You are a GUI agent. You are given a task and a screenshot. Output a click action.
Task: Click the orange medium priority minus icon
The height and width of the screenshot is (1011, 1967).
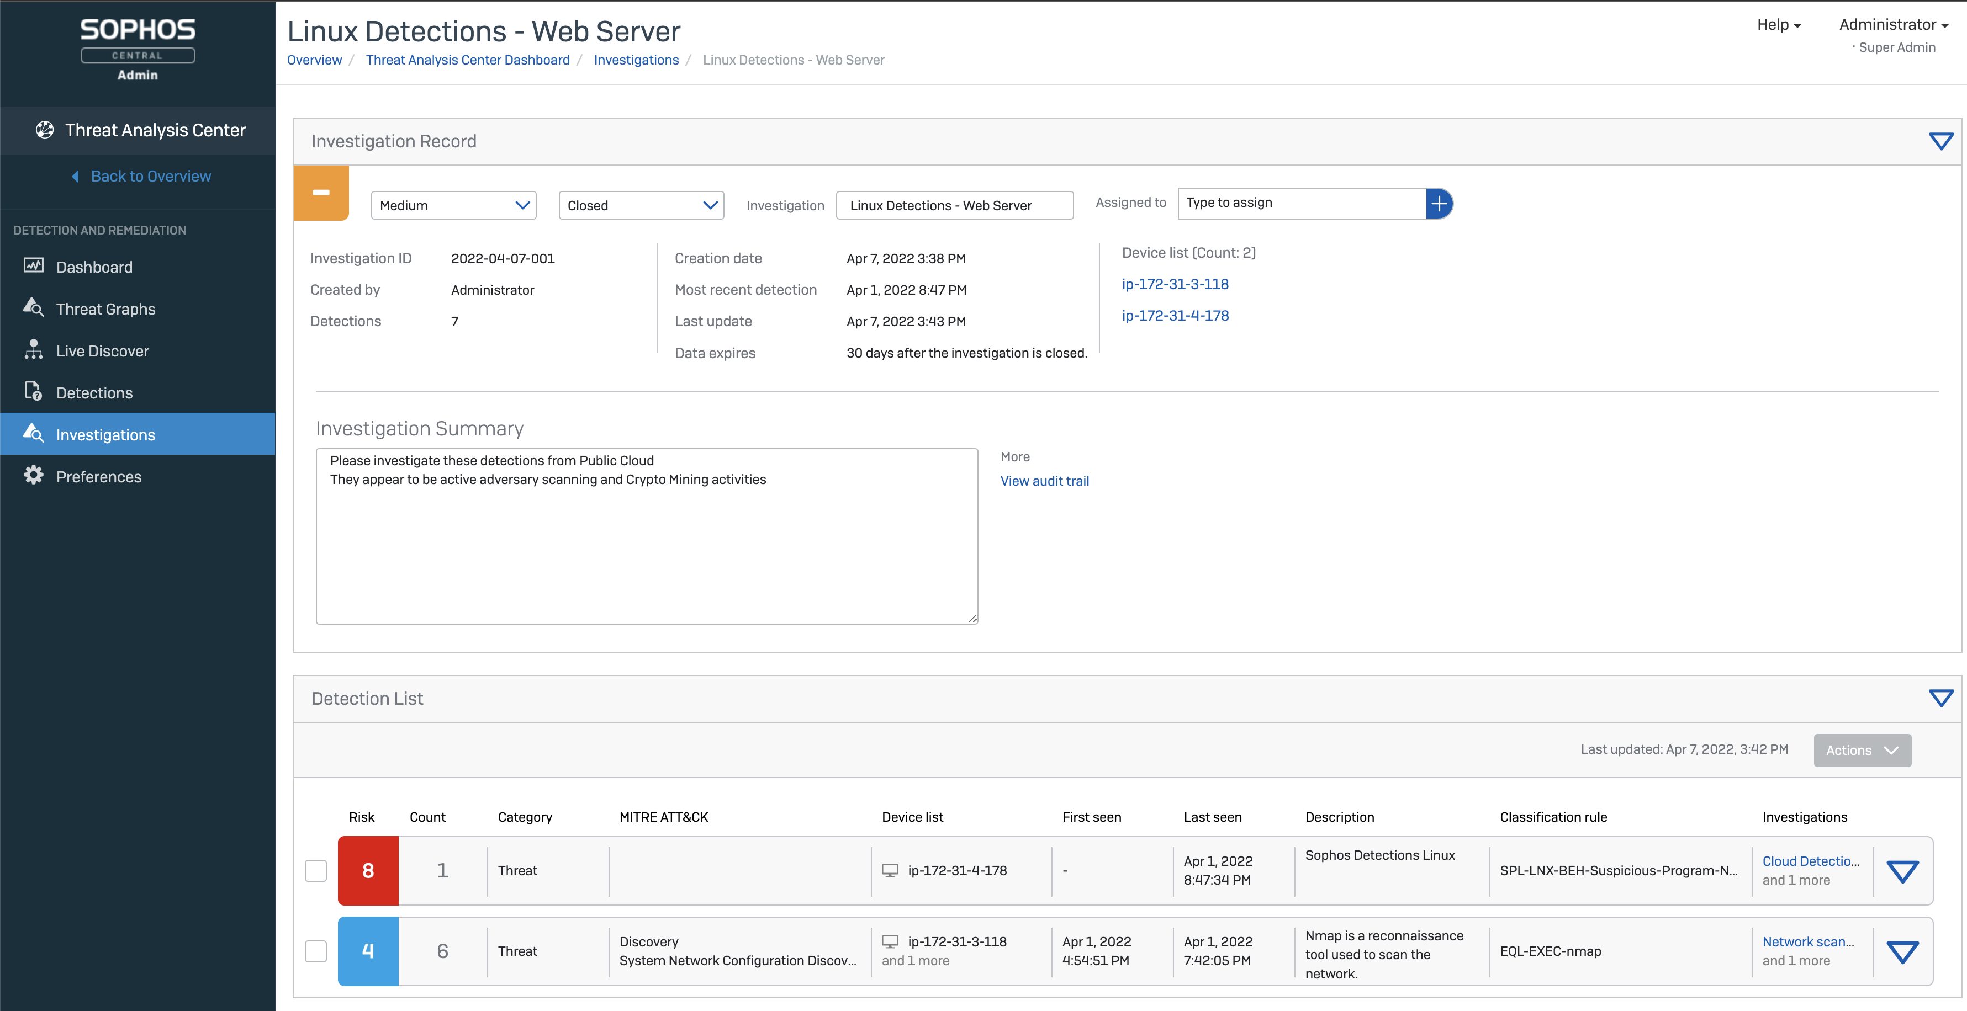(x=321, y=193)
